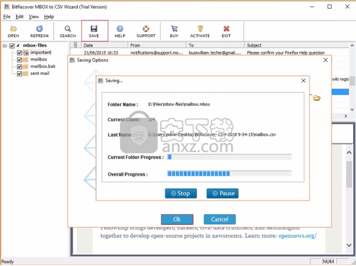
Task: Minimize the BitRecover window
Action: coord(312,6)
